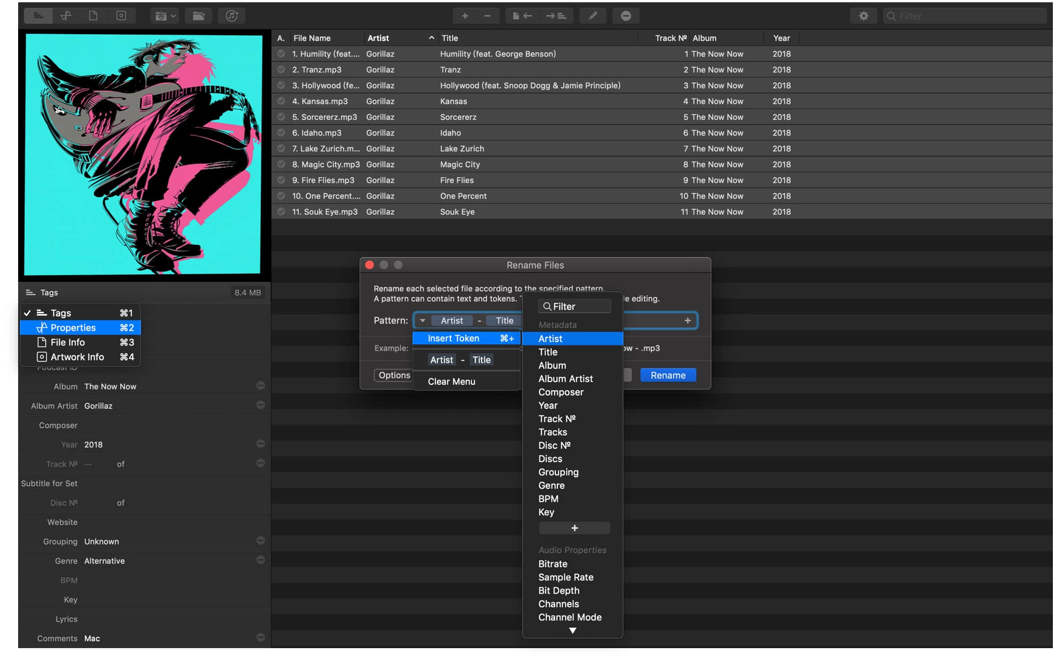This screenshot has width=1055, height=662.
Task: Switch to Properties waveform view in toolbar
Action: pyautogui.click(x=66, y=15)
